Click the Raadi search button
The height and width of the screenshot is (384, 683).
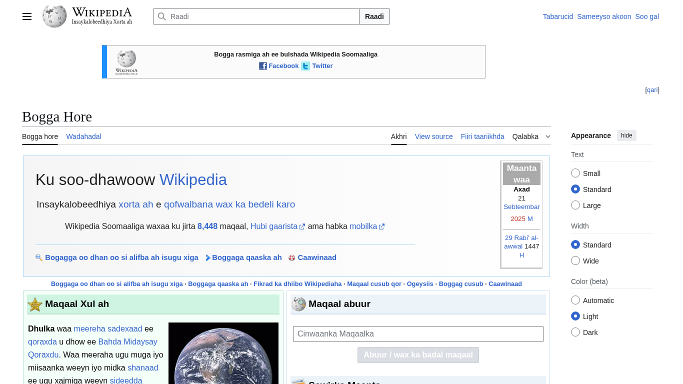pyautogui.click(x=374, y=16)
